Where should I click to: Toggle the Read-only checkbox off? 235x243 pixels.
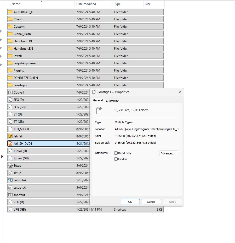(116, 153)
